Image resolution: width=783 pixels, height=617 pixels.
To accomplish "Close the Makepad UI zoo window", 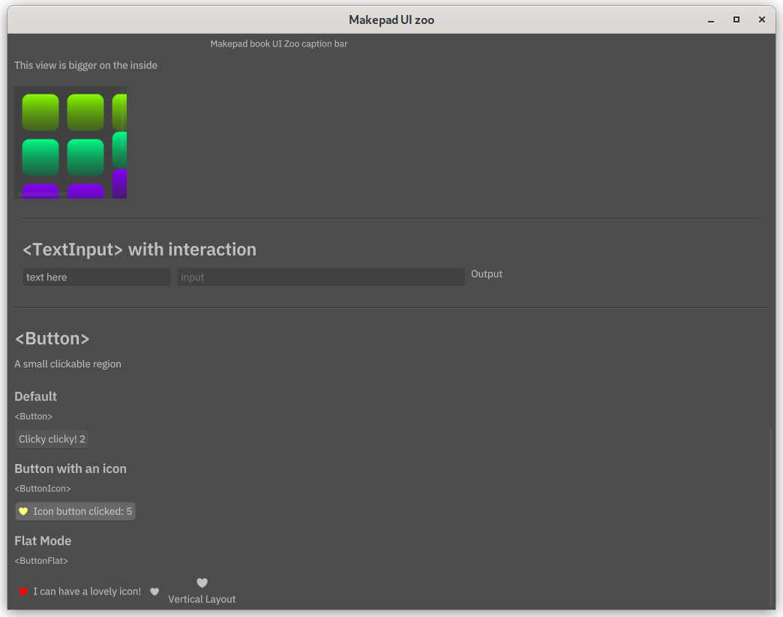I will point(762,20).
